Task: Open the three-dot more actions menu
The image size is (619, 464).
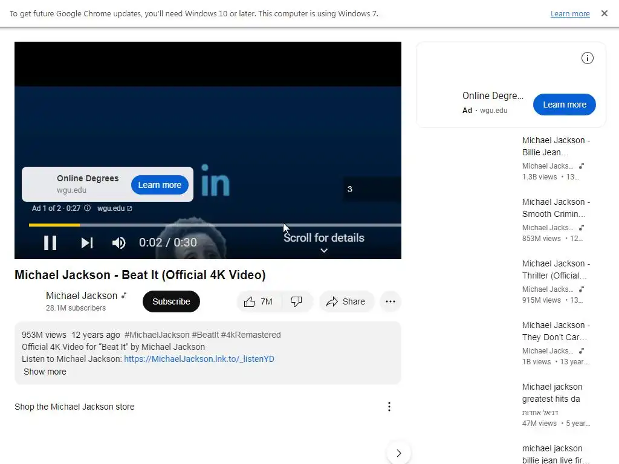Action: pos(391,301)
